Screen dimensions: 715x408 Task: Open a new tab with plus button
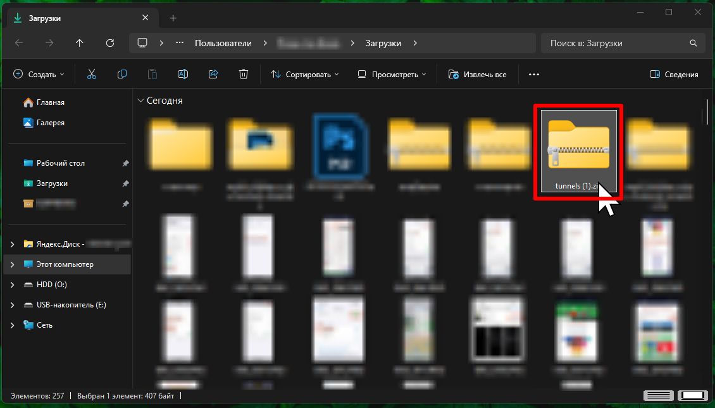(173, 18)
